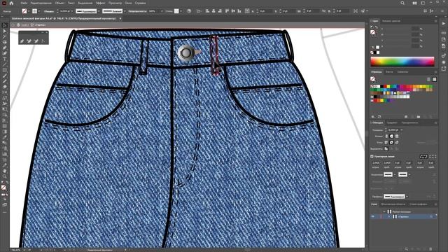This screenshot has width=448, height=252.
Task: Click the Home icon in top bar
Action: coord(11,3)
